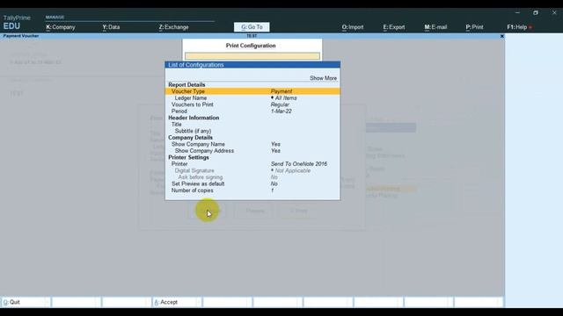Close the Payment Voucher screen with X
Screen dimensions: 563x316
[502, 36]
